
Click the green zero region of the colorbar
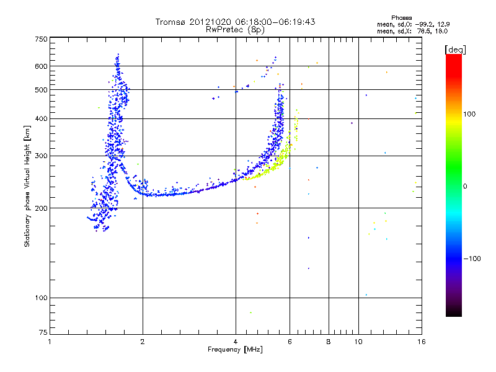(454, 186)
